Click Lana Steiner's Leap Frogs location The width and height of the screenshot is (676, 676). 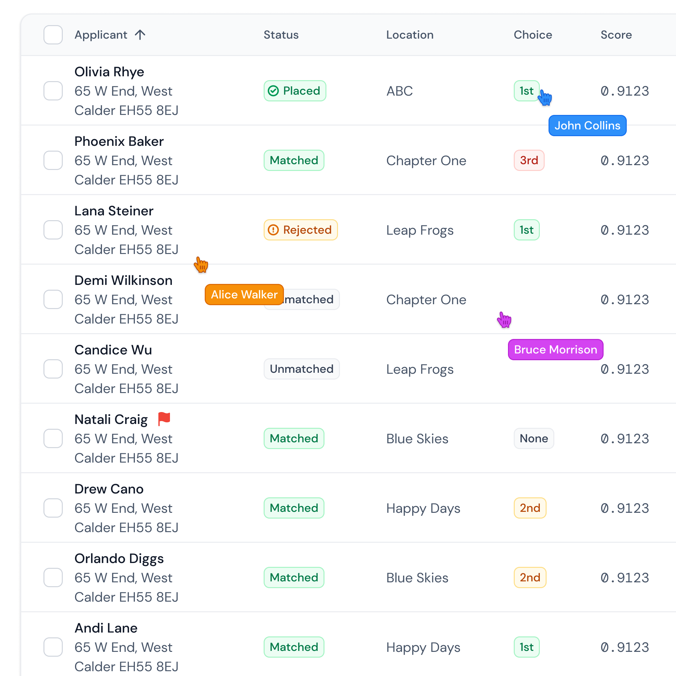tap(419, 230)
